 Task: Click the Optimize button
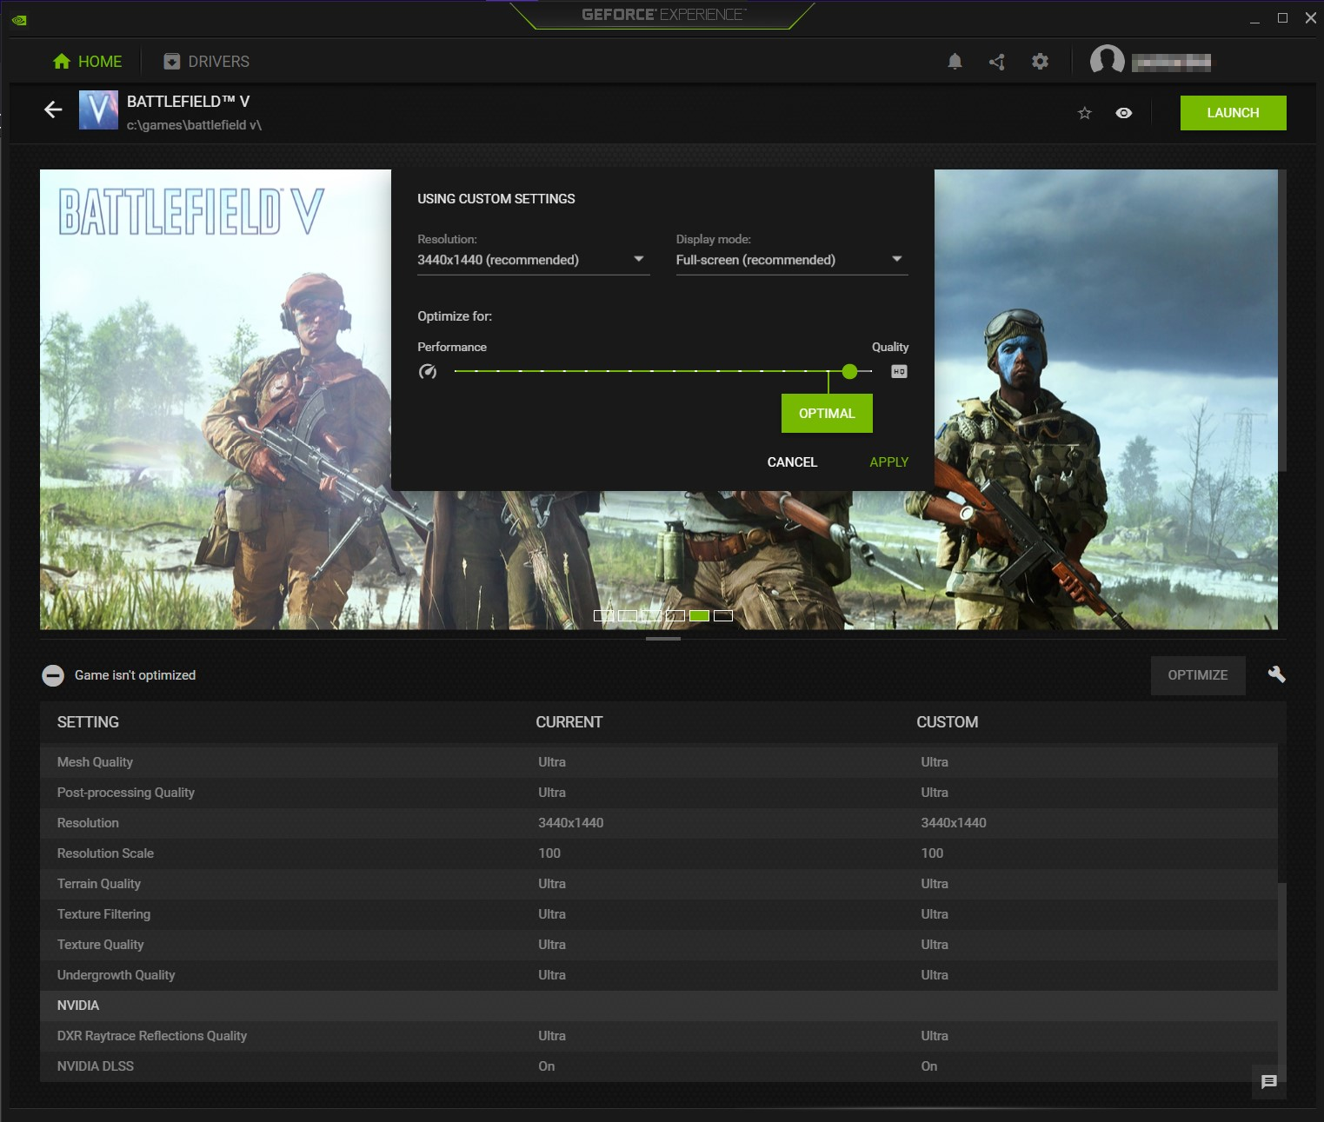coord(1198,675)
